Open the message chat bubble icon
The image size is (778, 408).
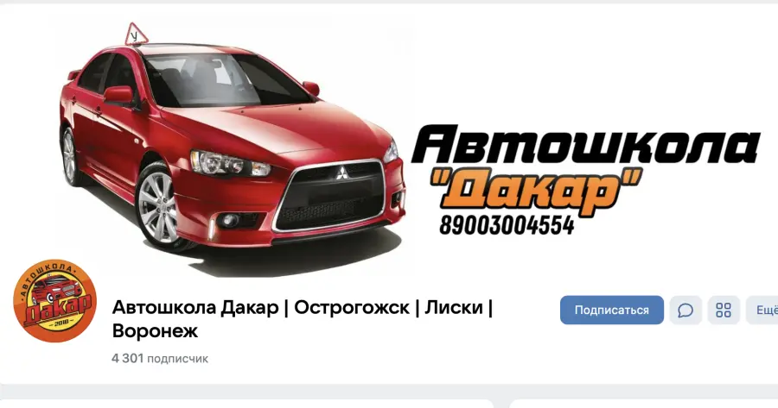[x=686, y=311]
